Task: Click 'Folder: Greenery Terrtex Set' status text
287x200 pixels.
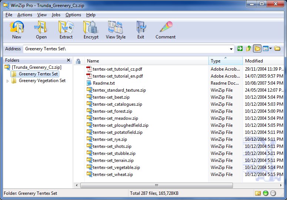Action: 30,193
